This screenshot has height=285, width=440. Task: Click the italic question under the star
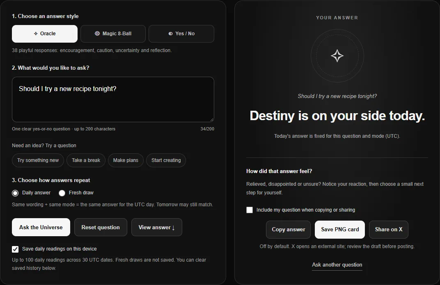337,96
